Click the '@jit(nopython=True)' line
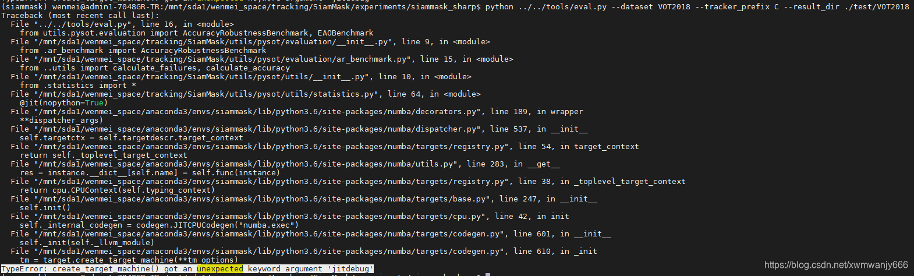This screenshot has height=276, width=914. click(x=64, y=102)
